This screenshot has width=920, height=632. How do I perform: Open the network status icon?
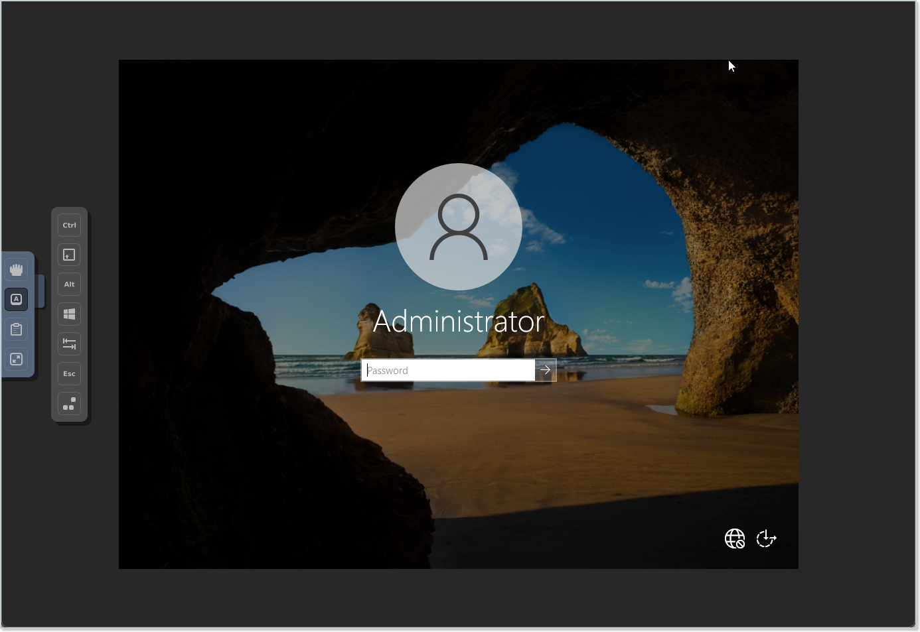735,538
